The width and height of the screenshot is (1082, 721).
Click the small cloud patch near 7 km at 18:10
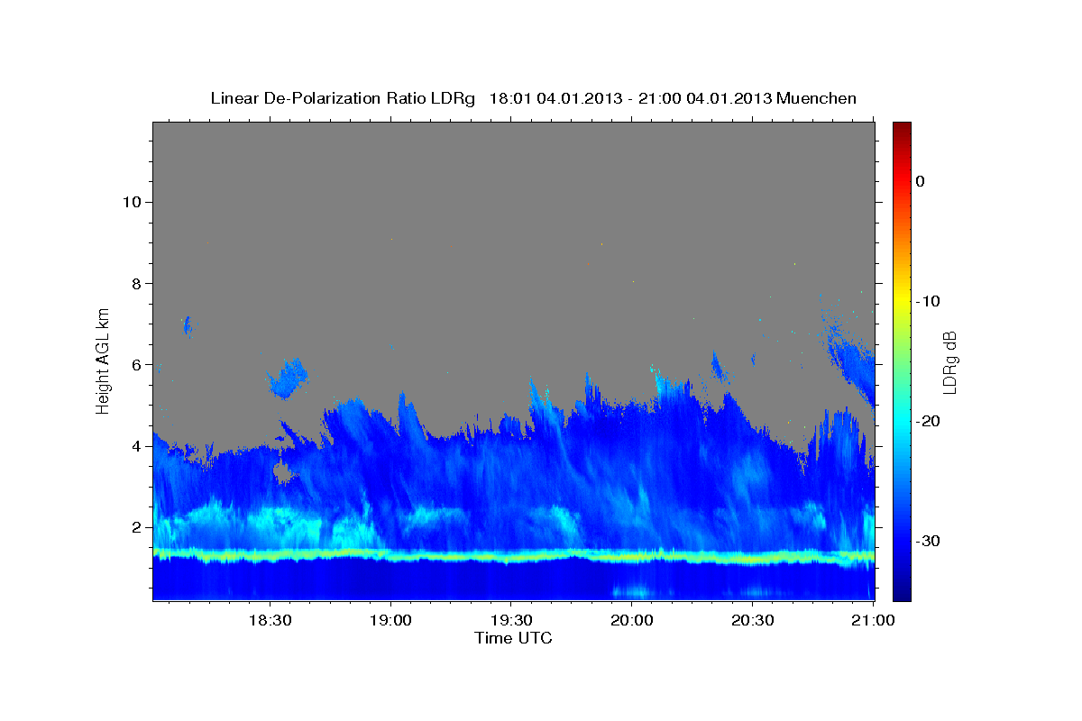(187, 325)
